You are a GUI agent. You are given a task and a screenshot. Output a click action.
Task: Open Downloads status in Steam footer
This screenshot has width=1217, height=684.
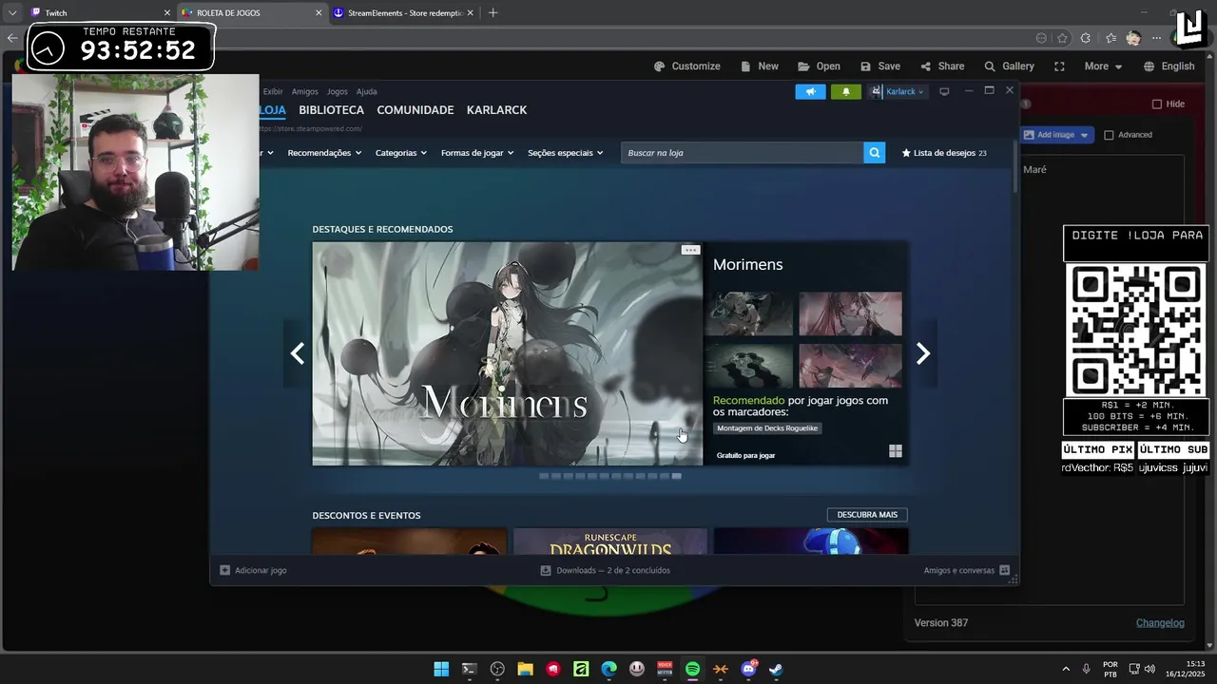[x=606, y=570]
